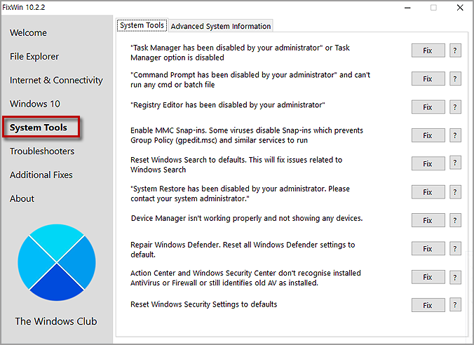
Task: Open help for Command Prompt disabled fix
Action: coord(455,79)
